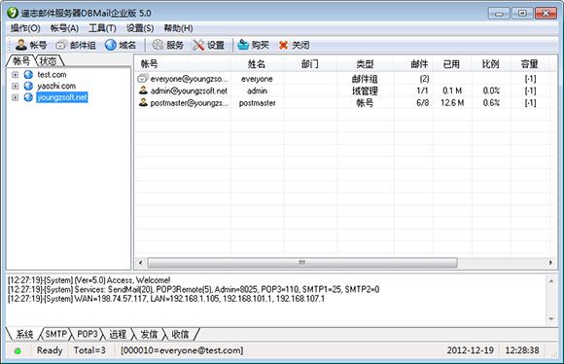This screenshot has width=564, height=364.
Task: Open the 帮助(H) menu
Action: (178, 28)
